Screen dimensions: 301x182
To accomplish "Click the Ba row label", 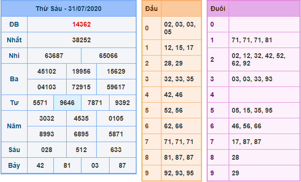I will coord(14,79).
